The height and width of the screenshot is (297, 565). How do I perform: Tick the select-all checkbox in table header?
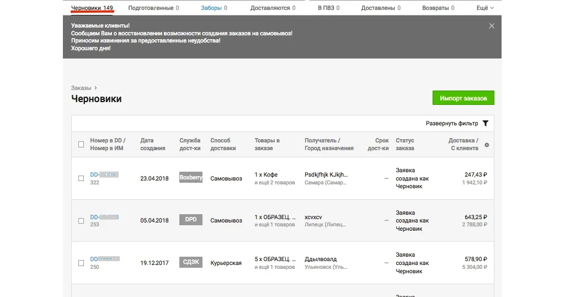(x=81, y=145)
